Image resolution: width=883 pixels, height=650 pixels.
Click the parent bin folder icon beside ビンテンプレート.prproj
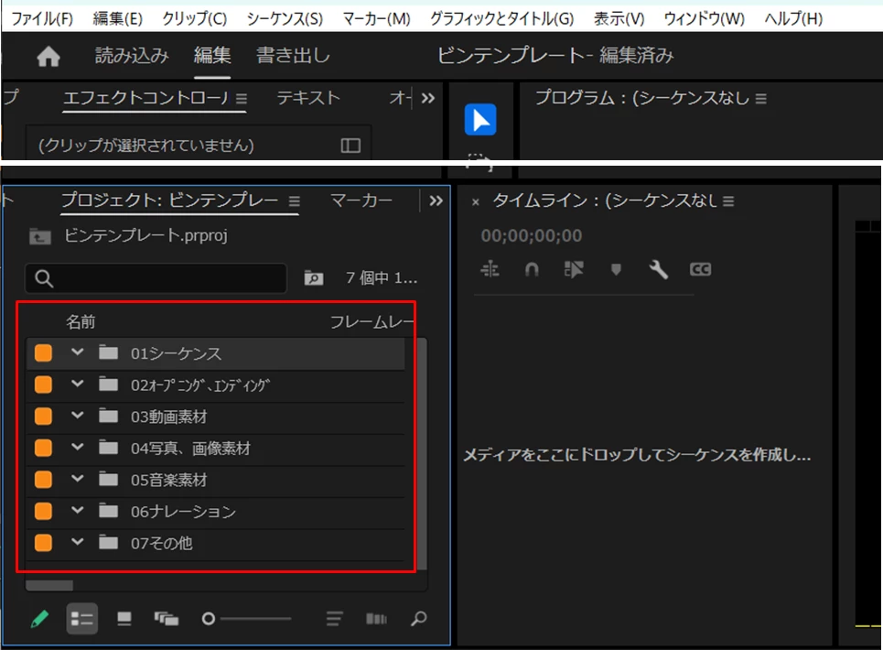pos(40,236)
